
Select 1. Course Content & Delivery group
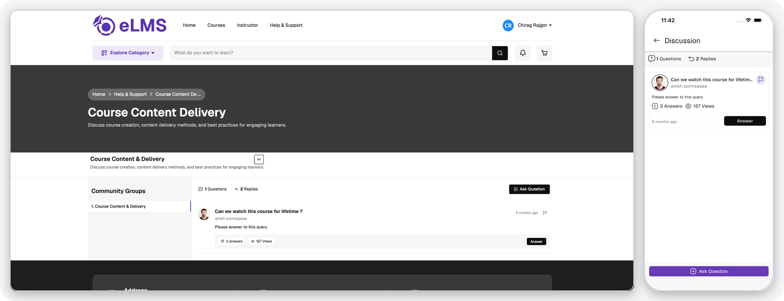point(139,207)
